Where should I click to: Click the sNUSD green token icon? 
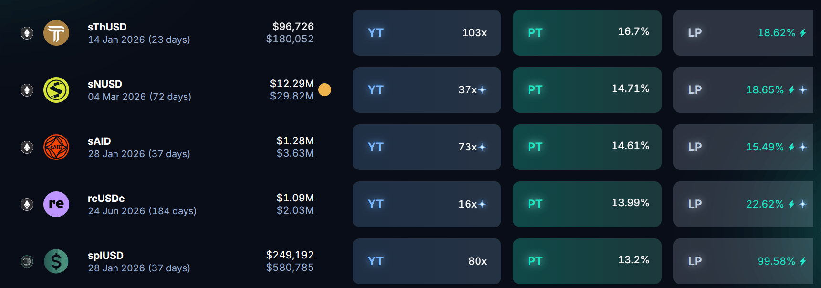point(56,90)
